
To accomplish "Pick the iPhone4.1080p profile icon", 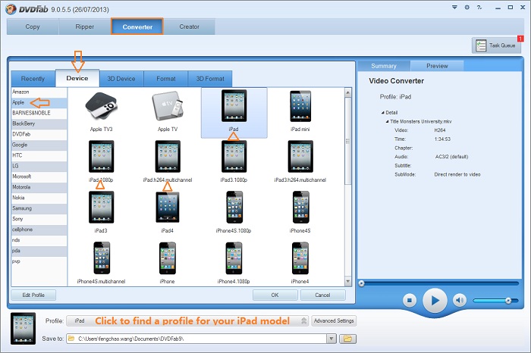I will [x=234, y=258].
